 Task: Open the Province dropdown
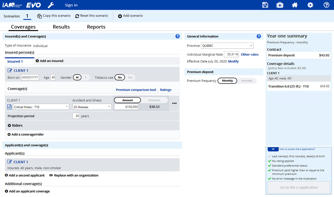[227, 46]
